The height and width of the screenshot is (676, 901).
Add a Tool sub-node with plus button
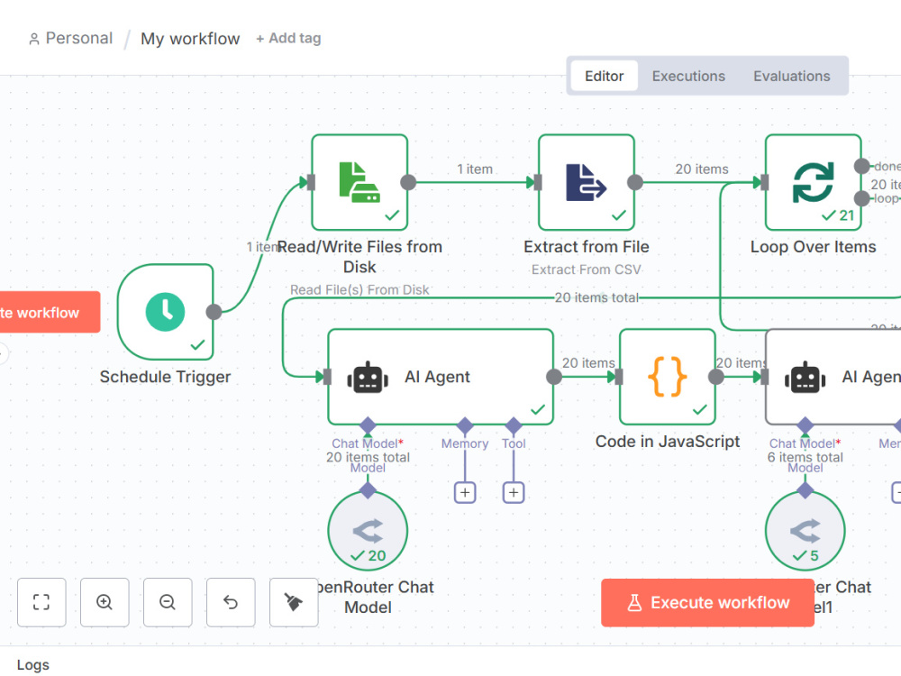(x=514, y=493)
